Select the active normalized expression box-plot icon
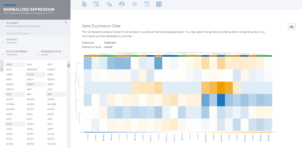 [159, 4]
